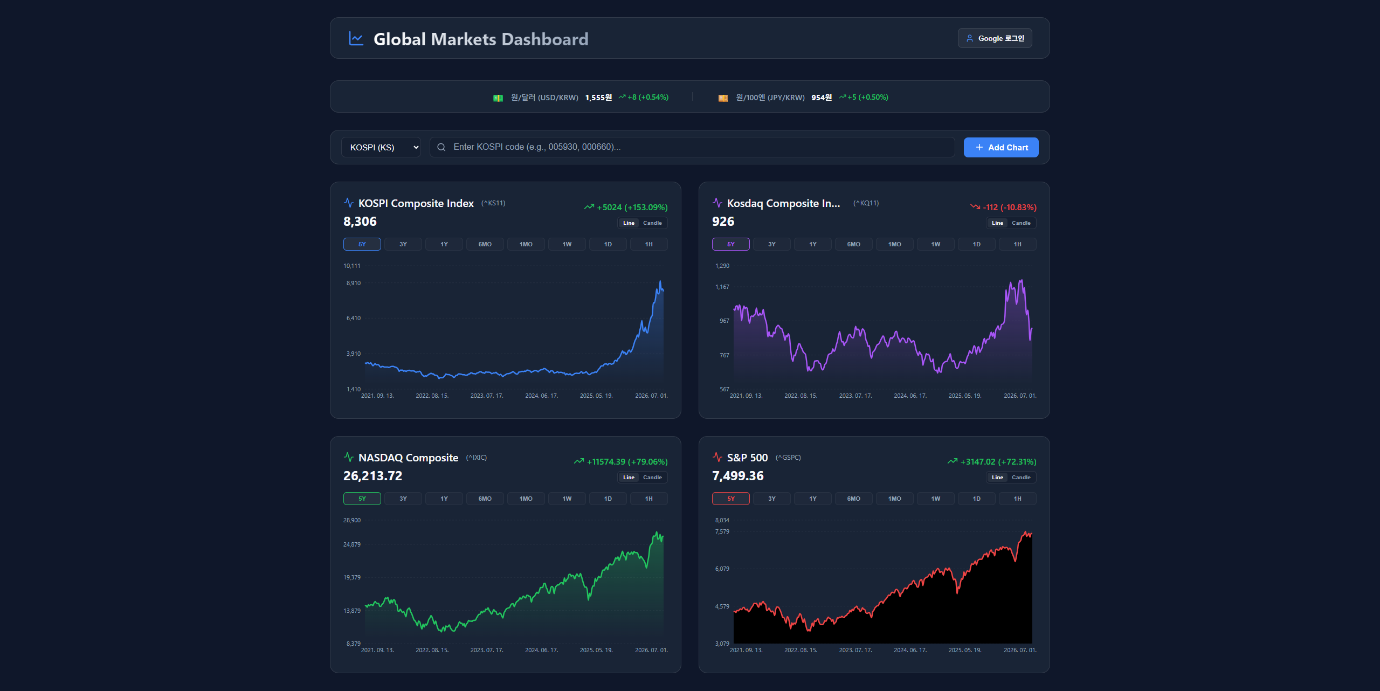Click the Kosdaq Composite purple pulse icon

[x=717, y=203]
